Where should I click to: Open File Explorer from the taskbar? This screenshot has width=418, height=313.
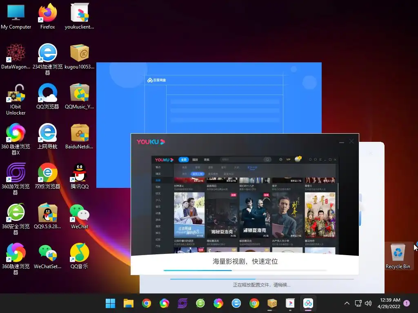[x=129, y=303]
